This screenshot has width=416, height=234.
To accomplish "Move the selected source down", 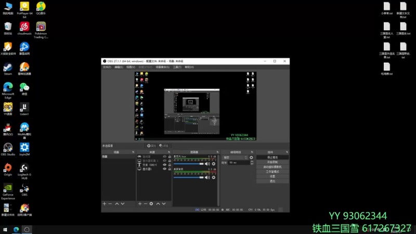I will (164, 204).
